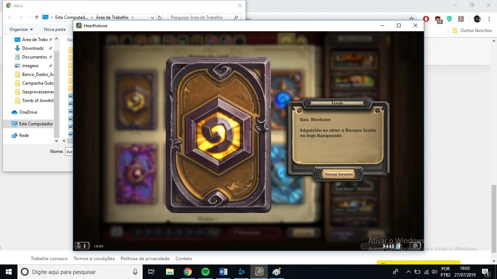Open the Campanha Guto folder shortcut
Viewport: 497px width, 279px height.
click(x=33, y=83)
